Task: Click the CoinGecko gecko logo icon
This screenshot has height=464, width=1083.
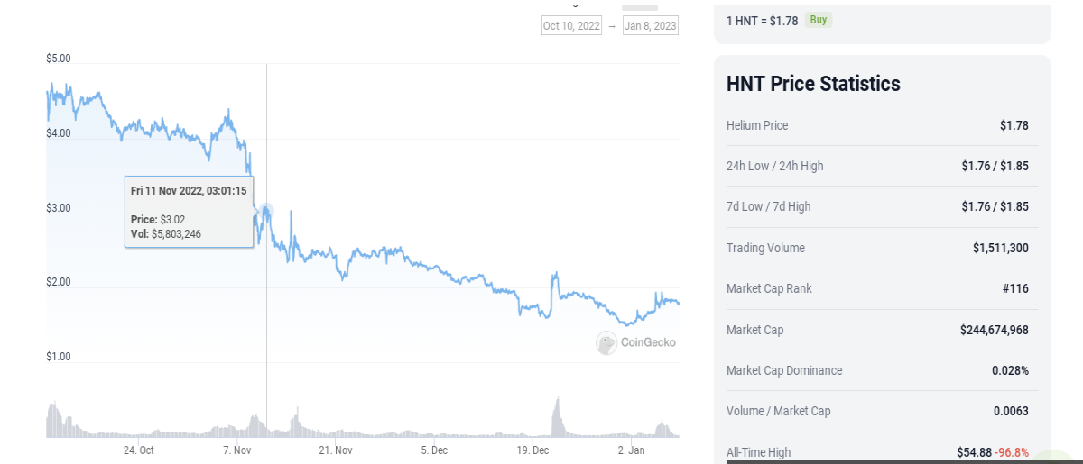Action: pos(606,342)
